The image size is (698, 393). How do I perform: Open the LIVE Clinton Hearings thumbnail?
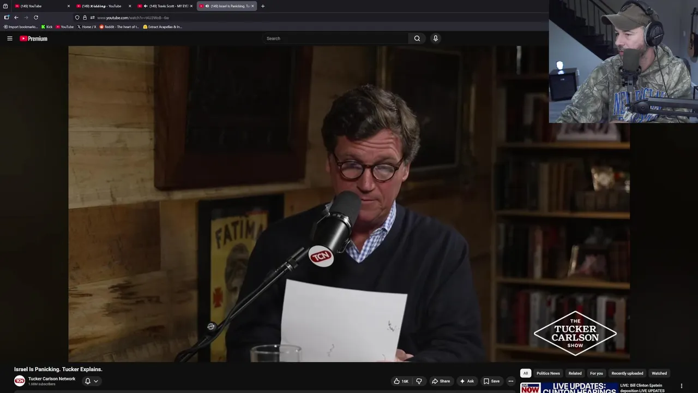coord(568,388)
